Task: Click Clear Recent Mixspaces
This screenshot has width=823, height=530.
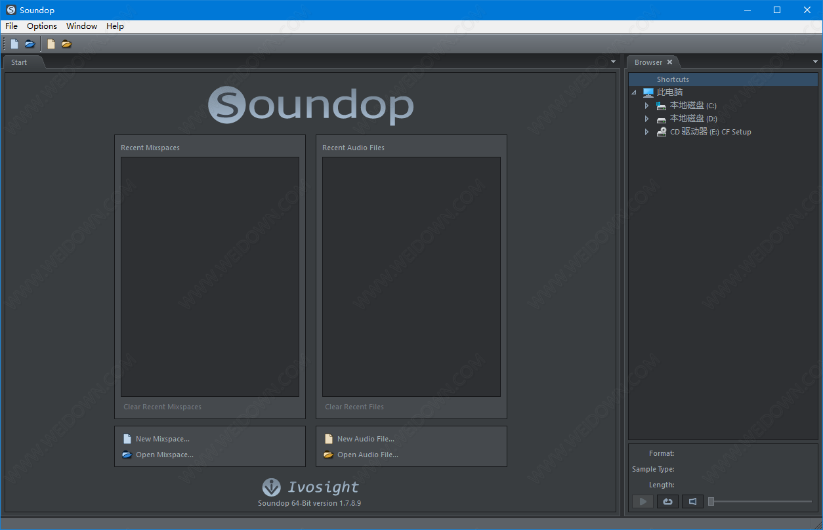Action: click(x=162, y=407)
